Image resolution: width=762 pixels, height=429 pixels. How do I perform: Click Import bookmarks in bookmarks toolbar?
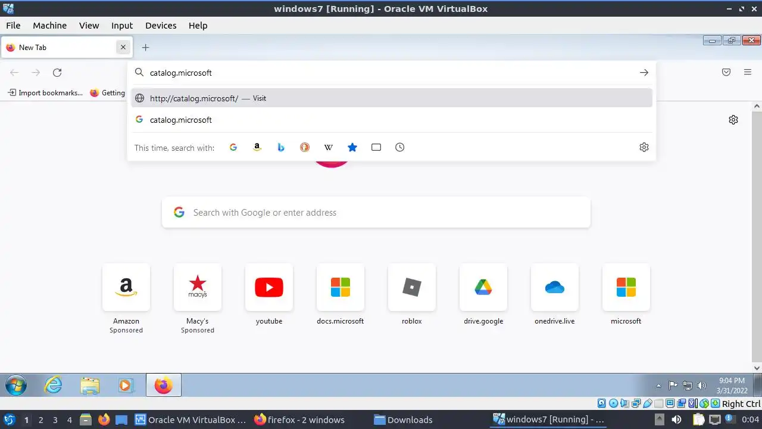pos(45,93)
